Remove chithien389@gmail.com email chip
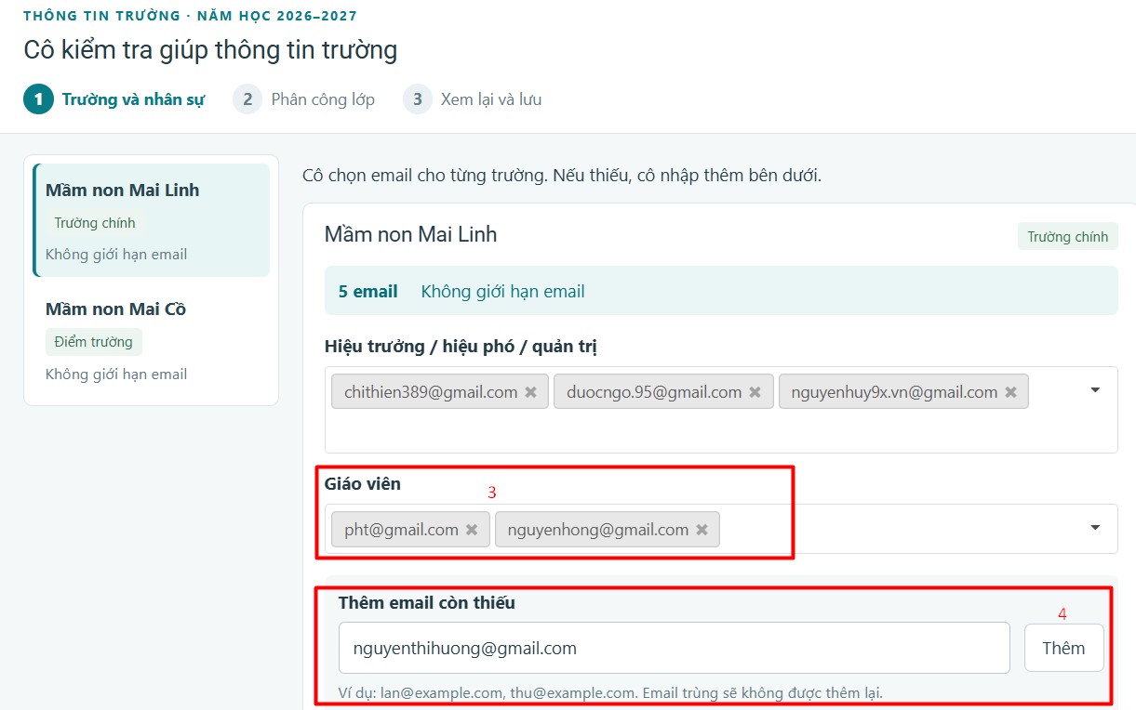The image size is (1136, 710). coord(530,392)
